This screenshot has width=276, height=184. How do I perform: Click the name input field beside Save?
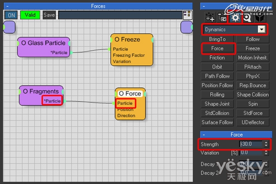pyautogui.click(x=120, y=15)
